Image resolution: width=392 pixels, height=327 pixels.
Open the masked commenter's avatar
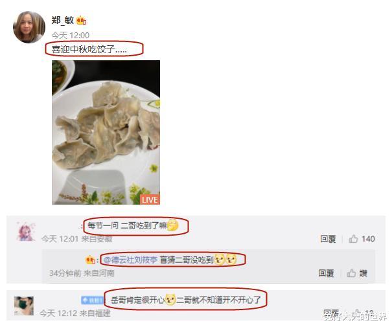click(24, 306)
